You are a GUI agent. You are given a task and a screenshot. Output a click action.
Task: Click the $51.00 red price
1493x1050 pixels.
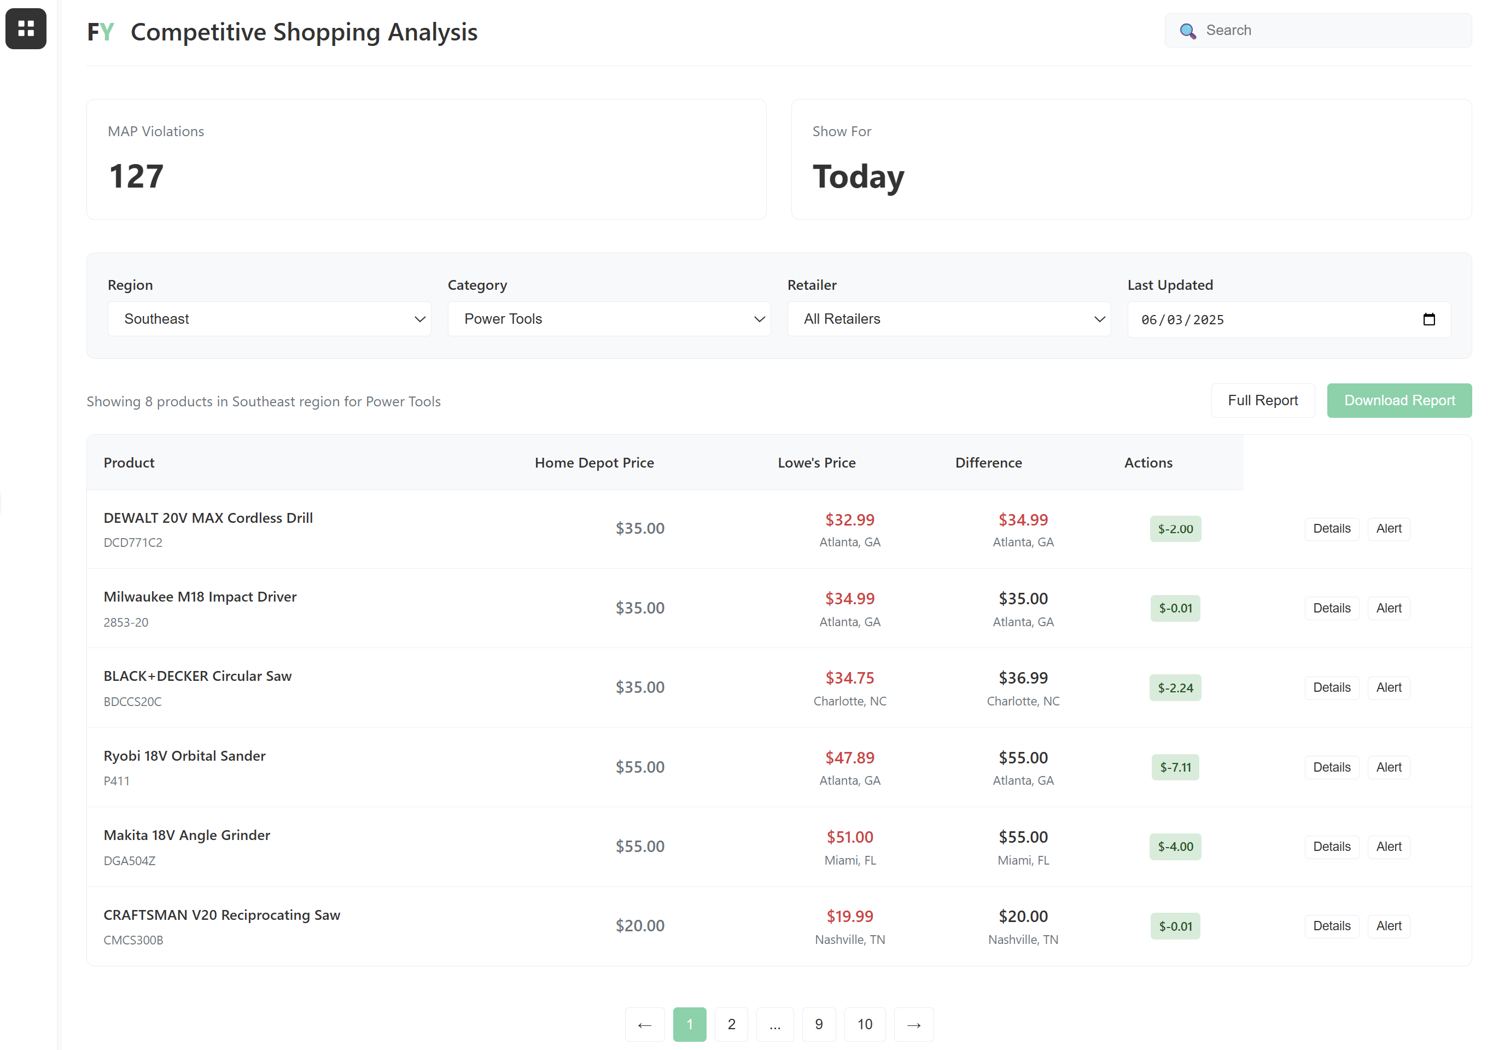[x=850, y=837]
